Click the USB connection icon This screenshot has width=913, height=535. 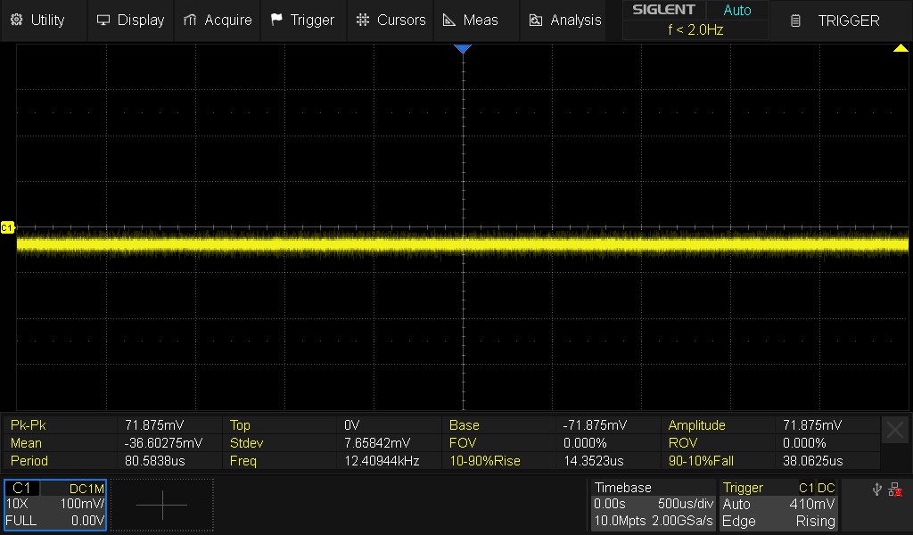[x=877, y=490]
